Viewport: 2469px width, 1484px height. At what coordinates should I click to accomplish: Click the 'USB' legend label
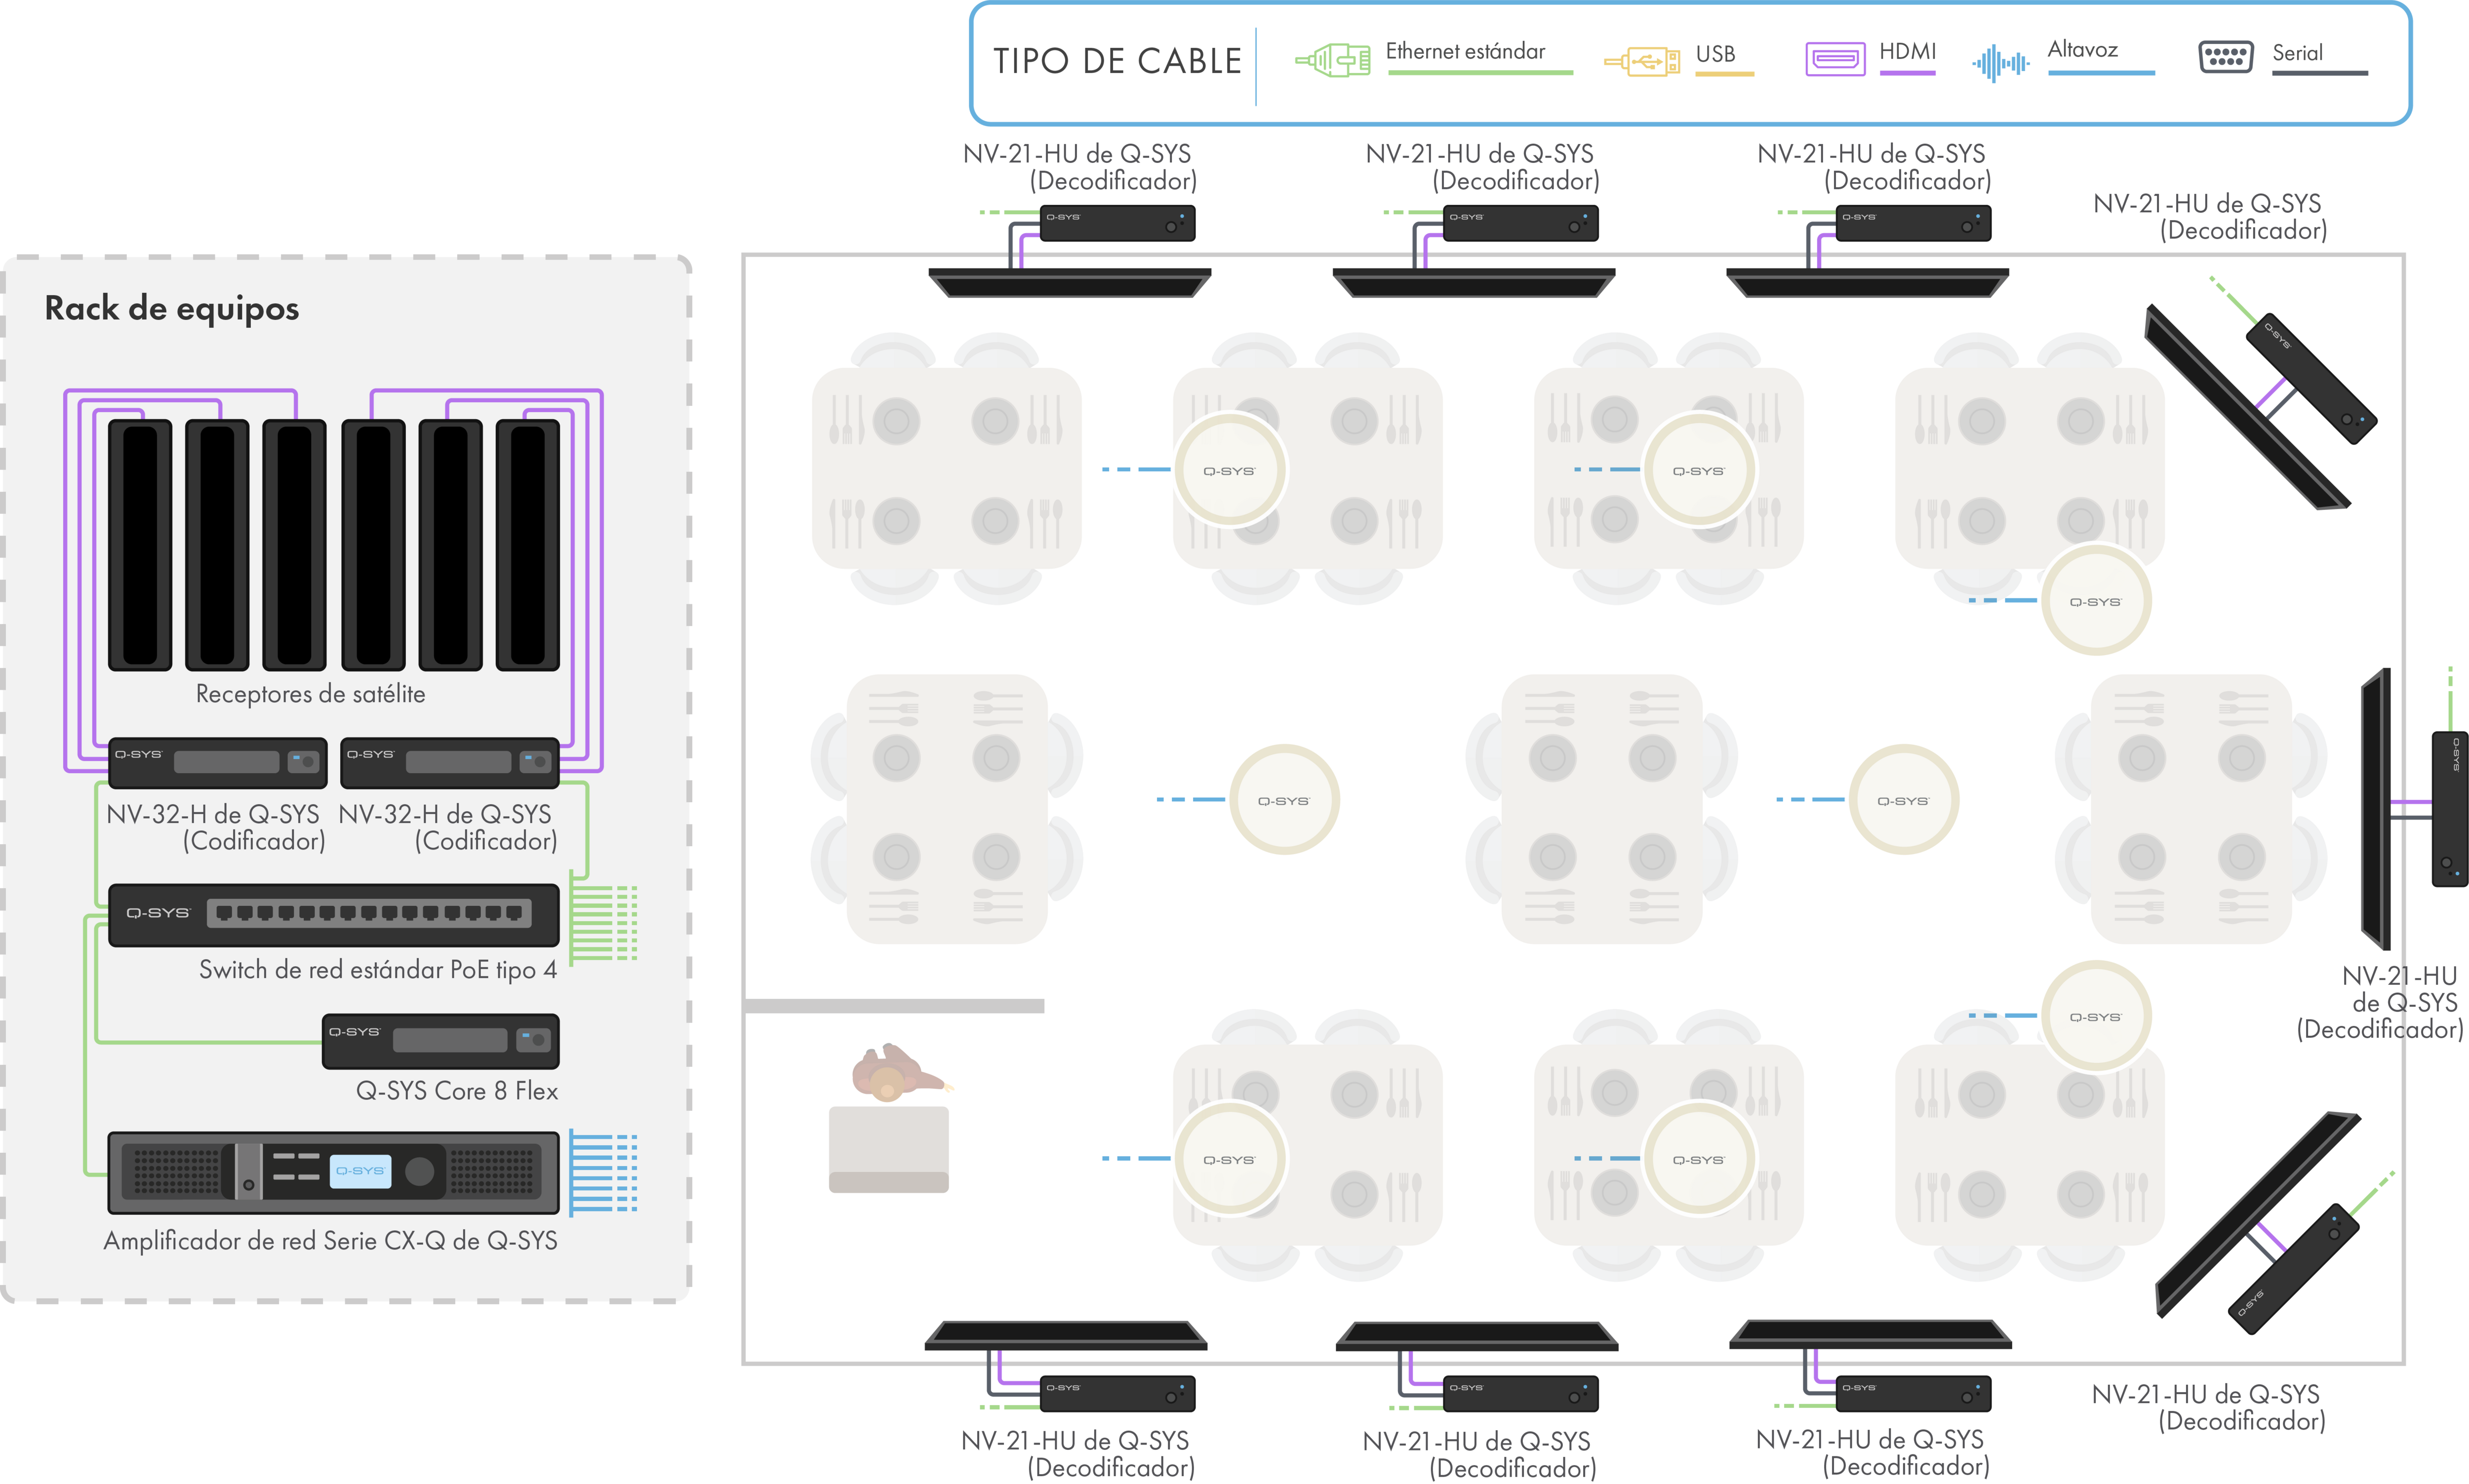pyautogui.click(x=1715, y=54)
